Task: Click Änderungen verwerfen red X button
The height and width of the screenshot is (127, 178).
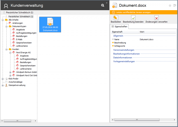Action: pos(156,18)
